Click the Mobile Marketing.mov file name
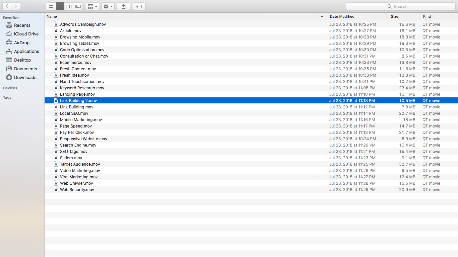 [x=81, y=120]
